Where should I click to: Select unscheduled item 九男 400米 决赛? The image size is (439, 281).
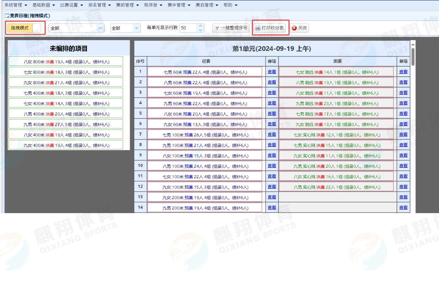click(66, 124)
